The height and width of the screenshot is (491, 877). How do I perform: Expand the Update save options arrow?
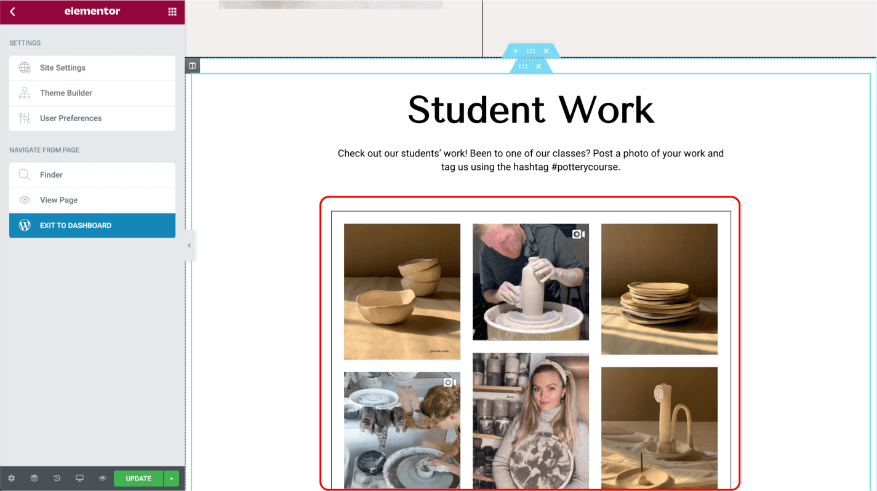click(x=171, y=478)
